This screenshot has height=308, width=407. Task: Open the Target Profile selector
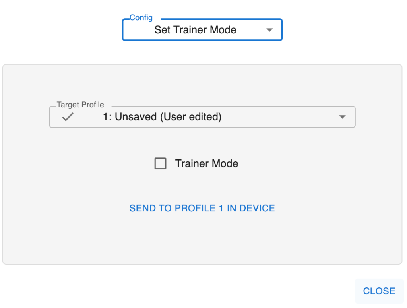(202, 117)
